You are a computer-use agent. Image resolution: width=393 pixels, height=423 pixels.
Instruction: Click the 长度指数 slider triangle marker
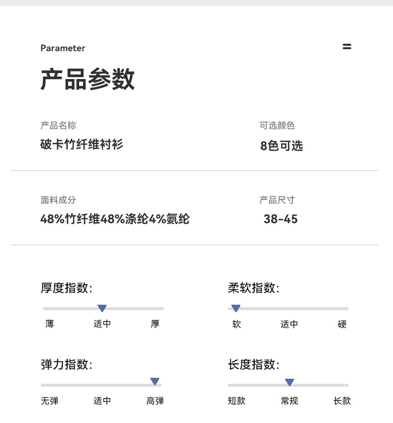290,382
